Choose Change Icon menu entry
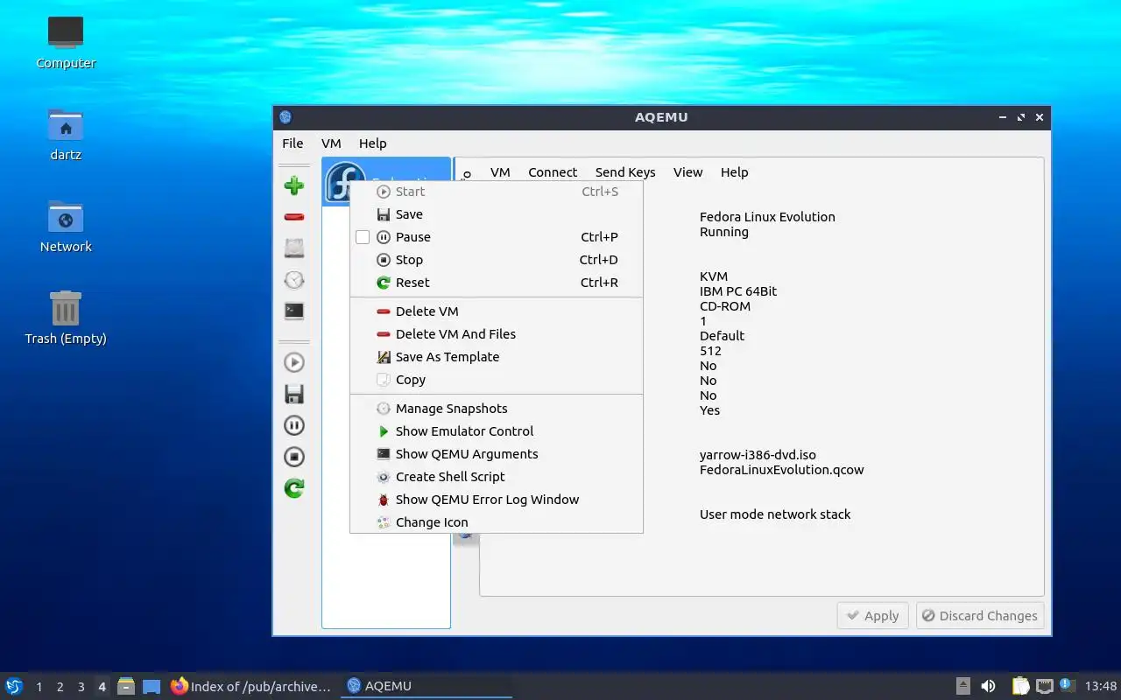The width and height of the screenshot is (1121, 700). tap(497, 522)
